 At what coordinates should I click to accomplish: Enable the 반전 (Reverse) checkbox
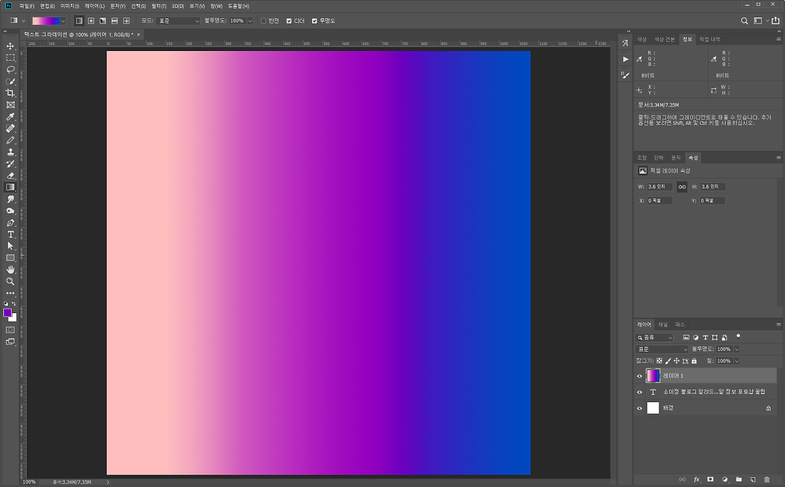tap(264, 21)
